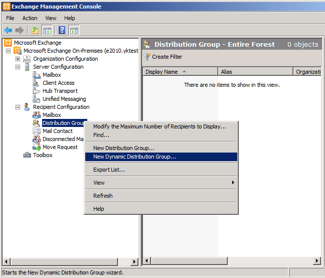The width and height of the screenshot is (325, 278).
Task: Click the Server Configuration server icon
Action: point(27,67)
